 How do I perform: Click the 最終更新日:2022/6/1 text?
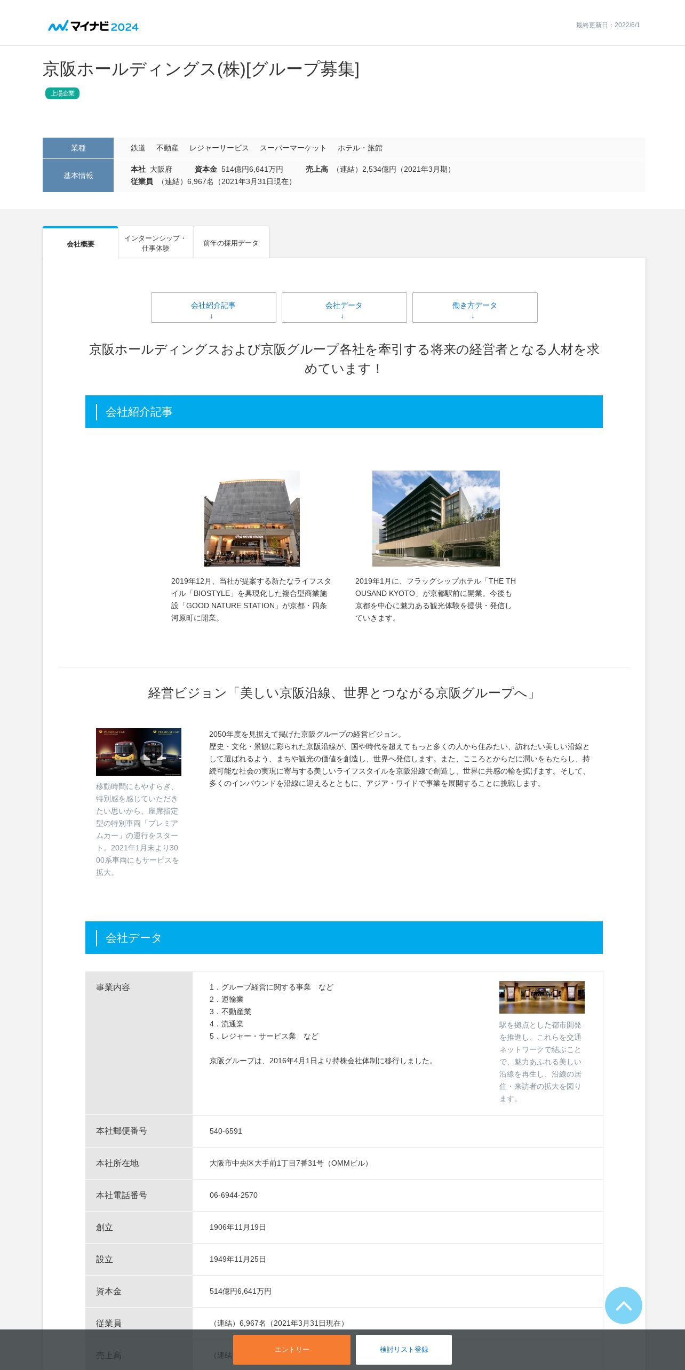pyautogui.click(x=608, y=25)
